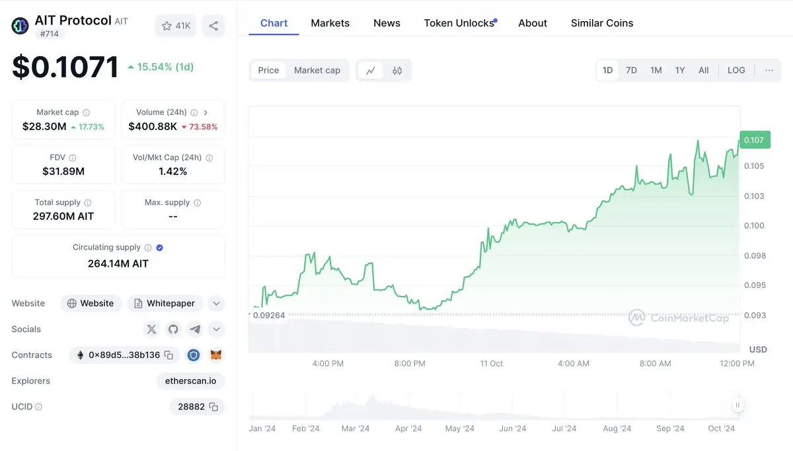The image size is (793, 451).
Task: Open the Whitepaper link button
Action: pos(165,304)
